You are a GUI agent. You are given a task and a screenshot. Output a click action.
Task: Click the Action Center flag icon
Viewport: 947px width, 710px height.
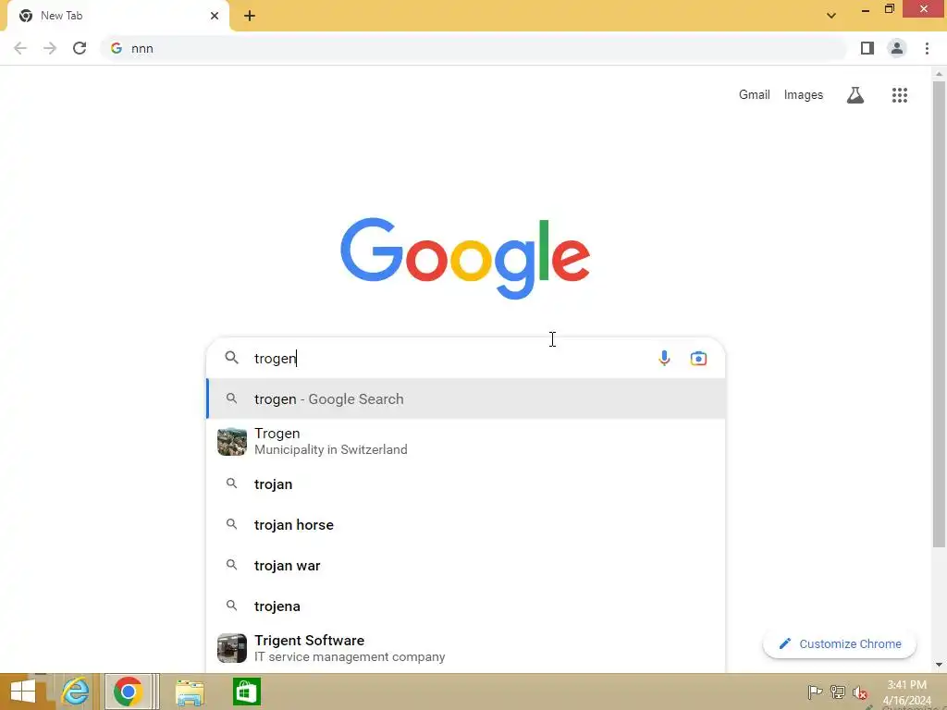(x=815, y=692)
